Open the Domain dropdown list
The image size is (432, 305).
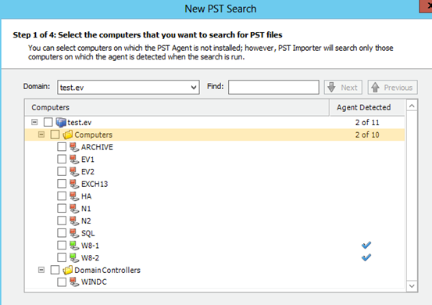[194, 88]
